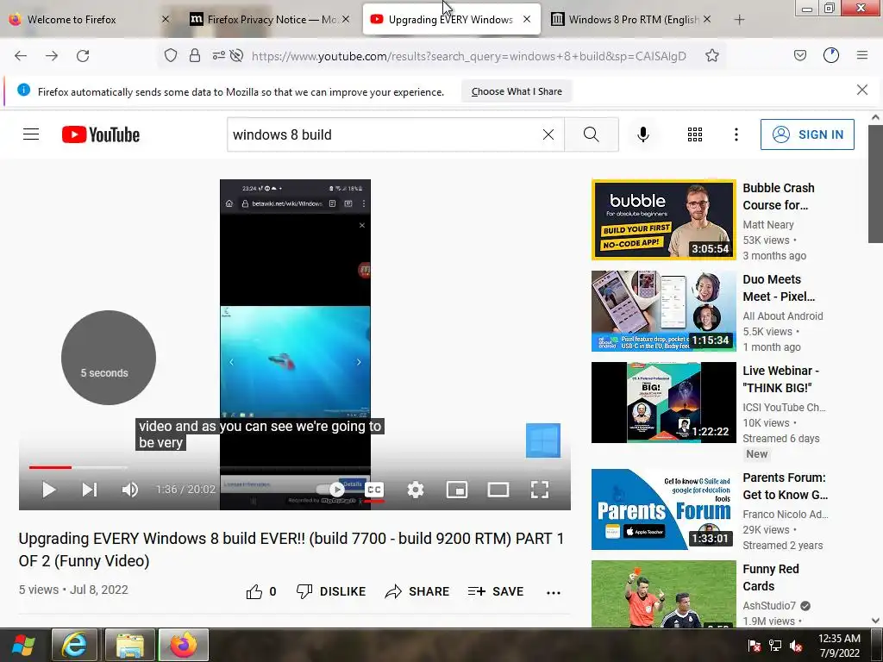Open site permissions icon in address bar
The width and height of the screenshot is (883, 662).
pyautogui.click(x=218, y=55)
